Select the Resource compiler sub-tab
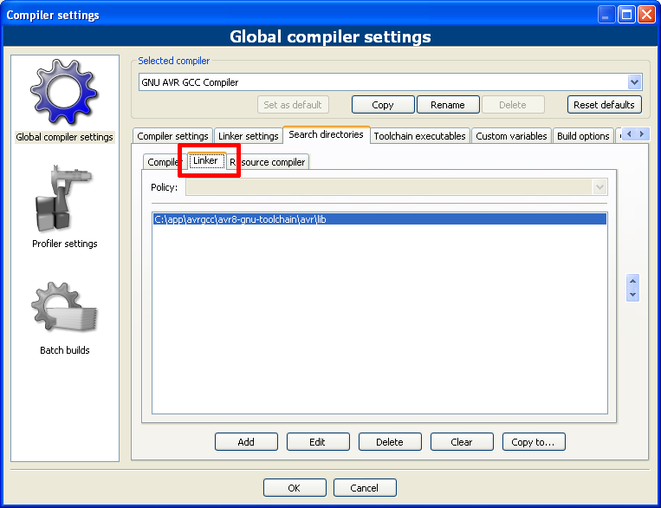This screenshot has height=508, width=661. click(x=268, y=162)
